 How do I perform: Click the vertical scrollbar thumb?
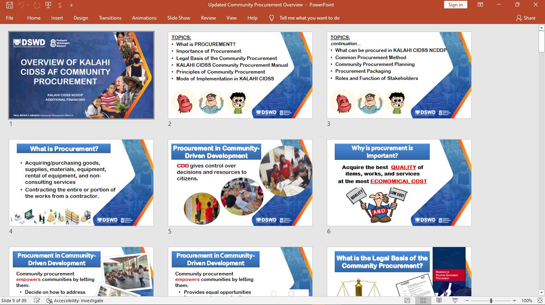click(541, 41)
